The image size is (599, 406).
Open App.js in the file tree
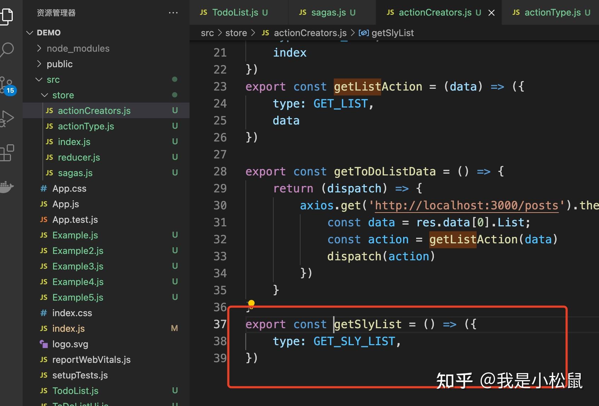click(106, 204)
